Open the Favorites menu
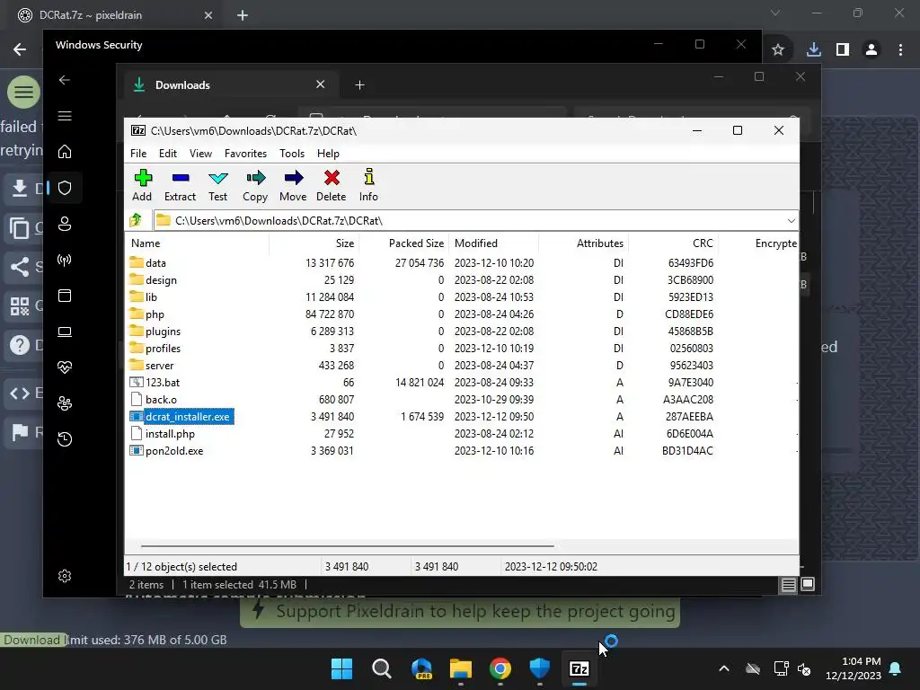 [245, 153]
